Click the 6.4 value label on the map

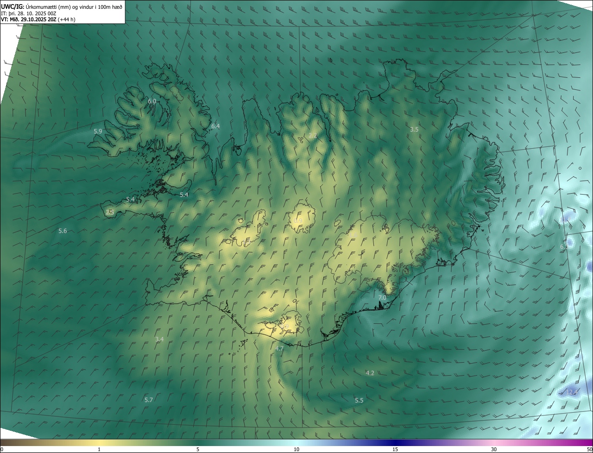(215, 126)
